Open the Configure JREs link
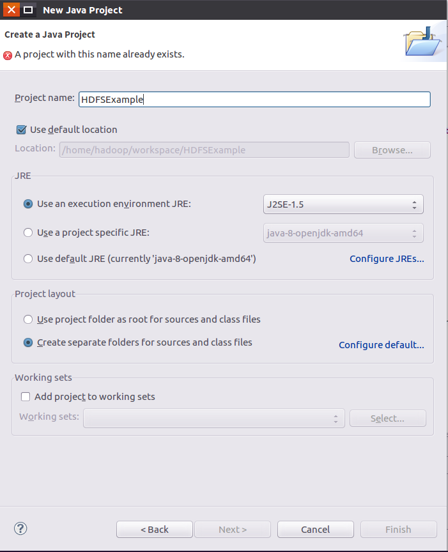This screenshot has width=448, height=552. 387,259
